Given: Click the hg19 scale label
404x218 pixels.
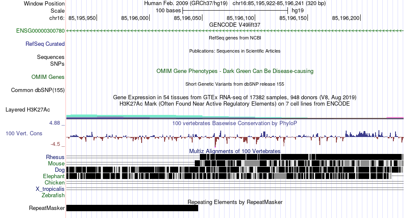Looking at the screenshot, I should (x=298, y=11).
